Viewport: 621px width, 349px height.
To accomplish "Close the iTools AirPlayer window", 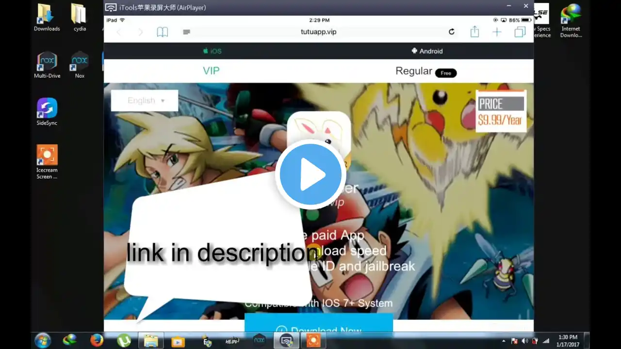I will [526, 6].
